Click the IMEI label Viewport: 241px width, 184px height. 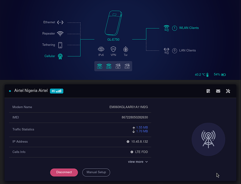[x=16, y=117]
